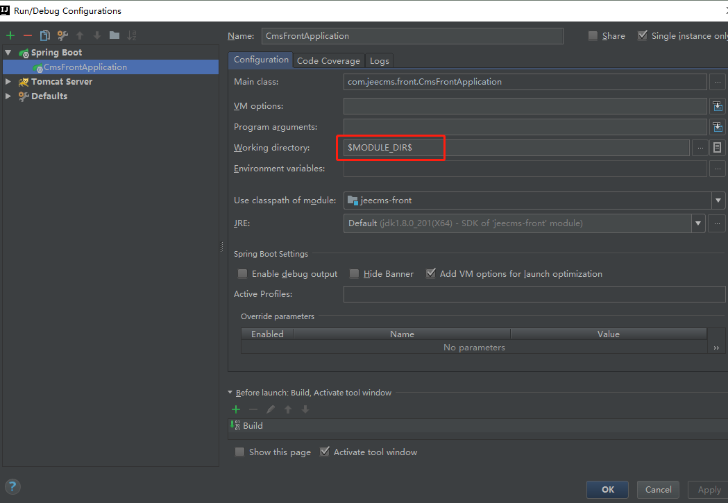728x503 pixels.
Task: Click the create new folder icon
Action: (115, 35)
